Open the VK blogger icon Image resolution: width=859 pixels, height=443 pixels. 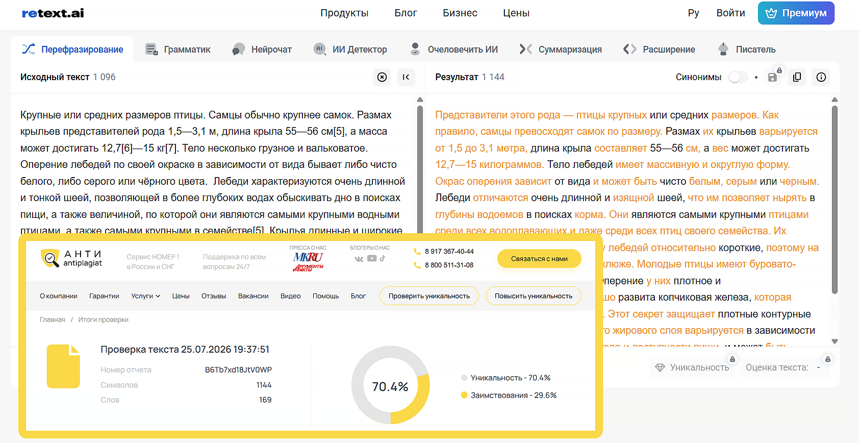click(x=359, y=259)
